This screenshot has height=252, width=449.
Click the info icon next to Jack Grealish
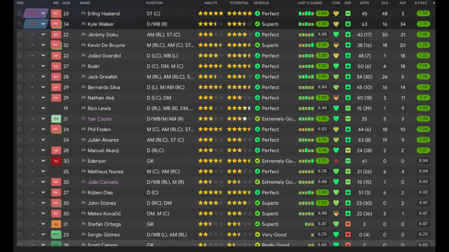coord(83,77)
